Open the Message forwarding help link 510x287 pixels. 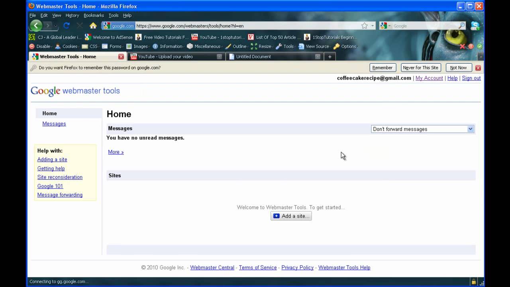(x=60, y=195)
